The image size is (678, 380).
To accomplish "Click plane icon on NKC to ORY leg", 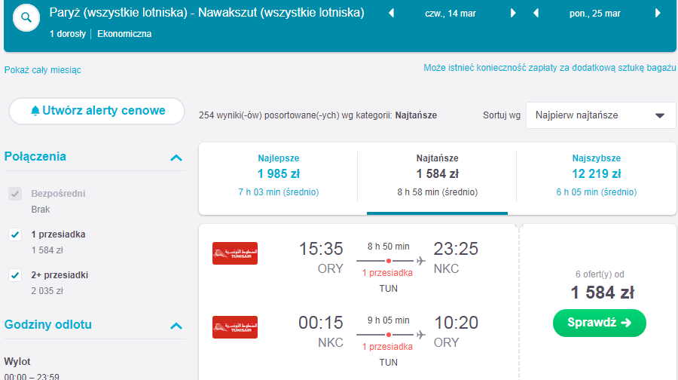I will tap(420, 335).
